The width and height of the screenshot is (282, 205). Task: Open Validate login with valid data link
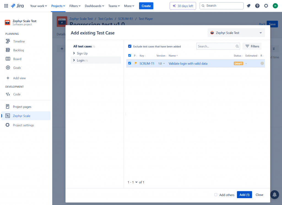pos(188,63)
